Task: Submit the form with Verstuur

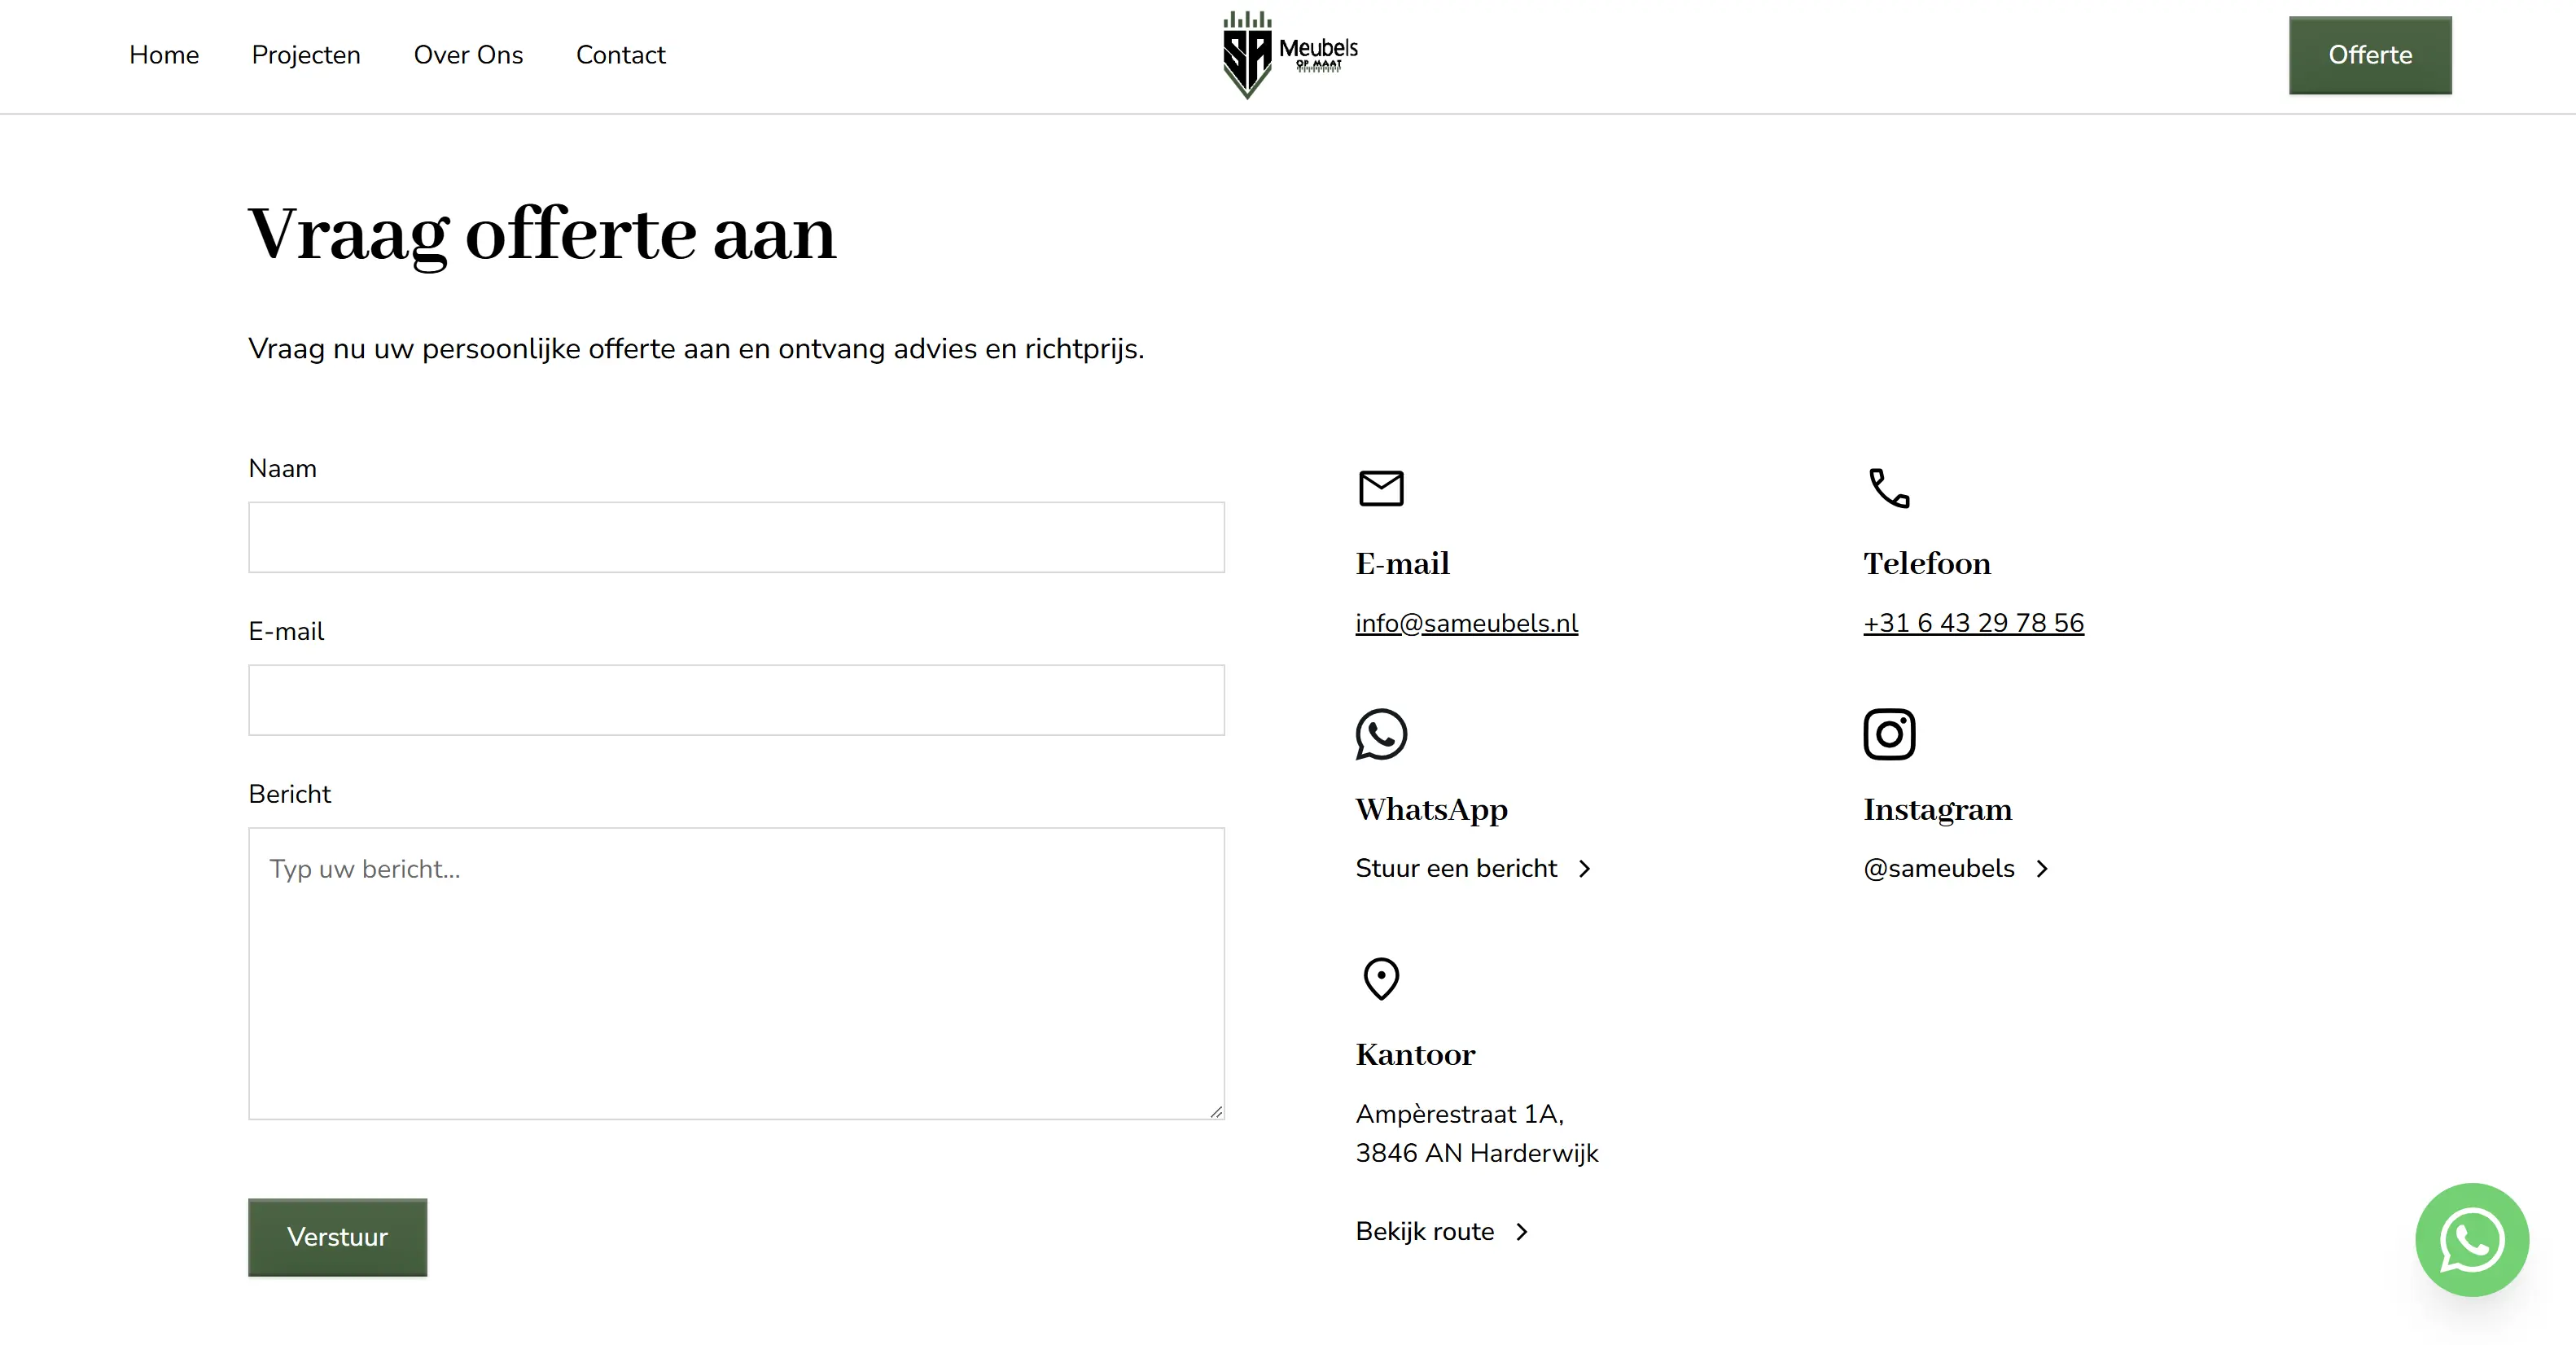Action: [337, 1237]
